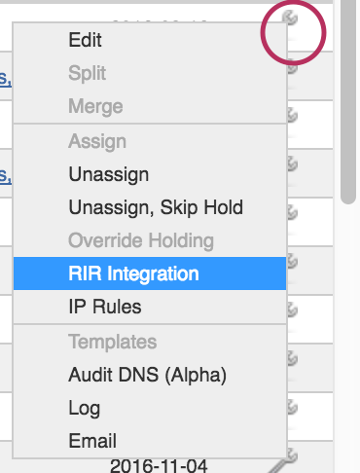Click the wrench icon beside Unassign, Skip Hold
This screenshot has width=360, height=473.
[292, 213]
